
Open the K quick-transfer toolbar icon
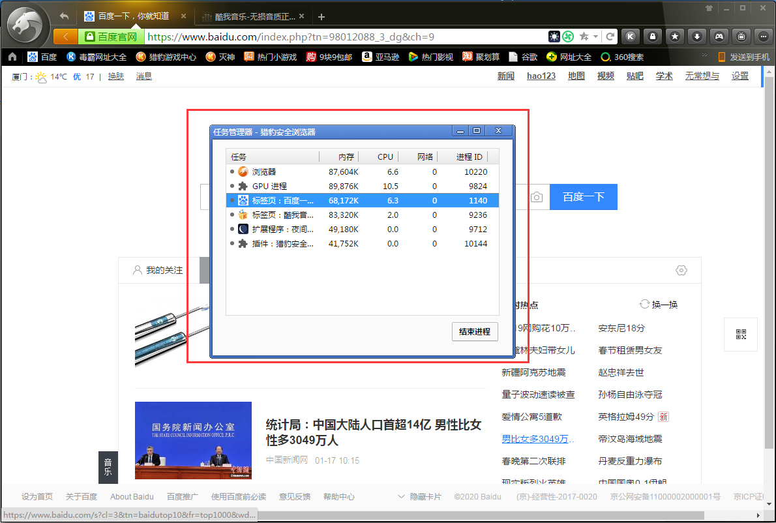click(x=631, y=37)
